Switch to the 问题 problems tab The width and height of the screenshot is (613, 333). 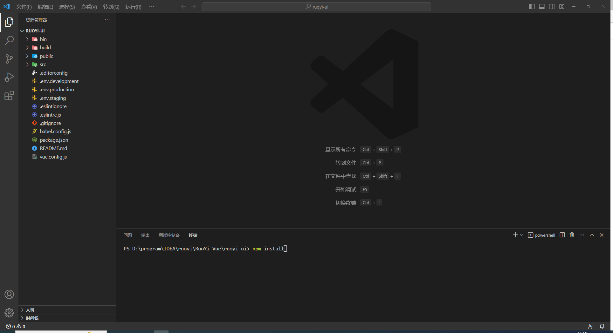pos(128,235)
